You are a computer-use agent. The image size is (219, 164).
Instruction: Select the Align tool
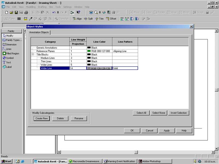click(77, 19)
